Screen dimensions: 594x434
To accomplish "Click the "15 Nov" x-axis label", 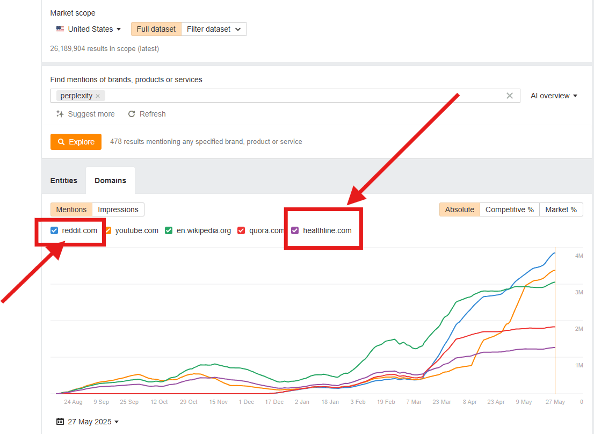I will point(219,402).
